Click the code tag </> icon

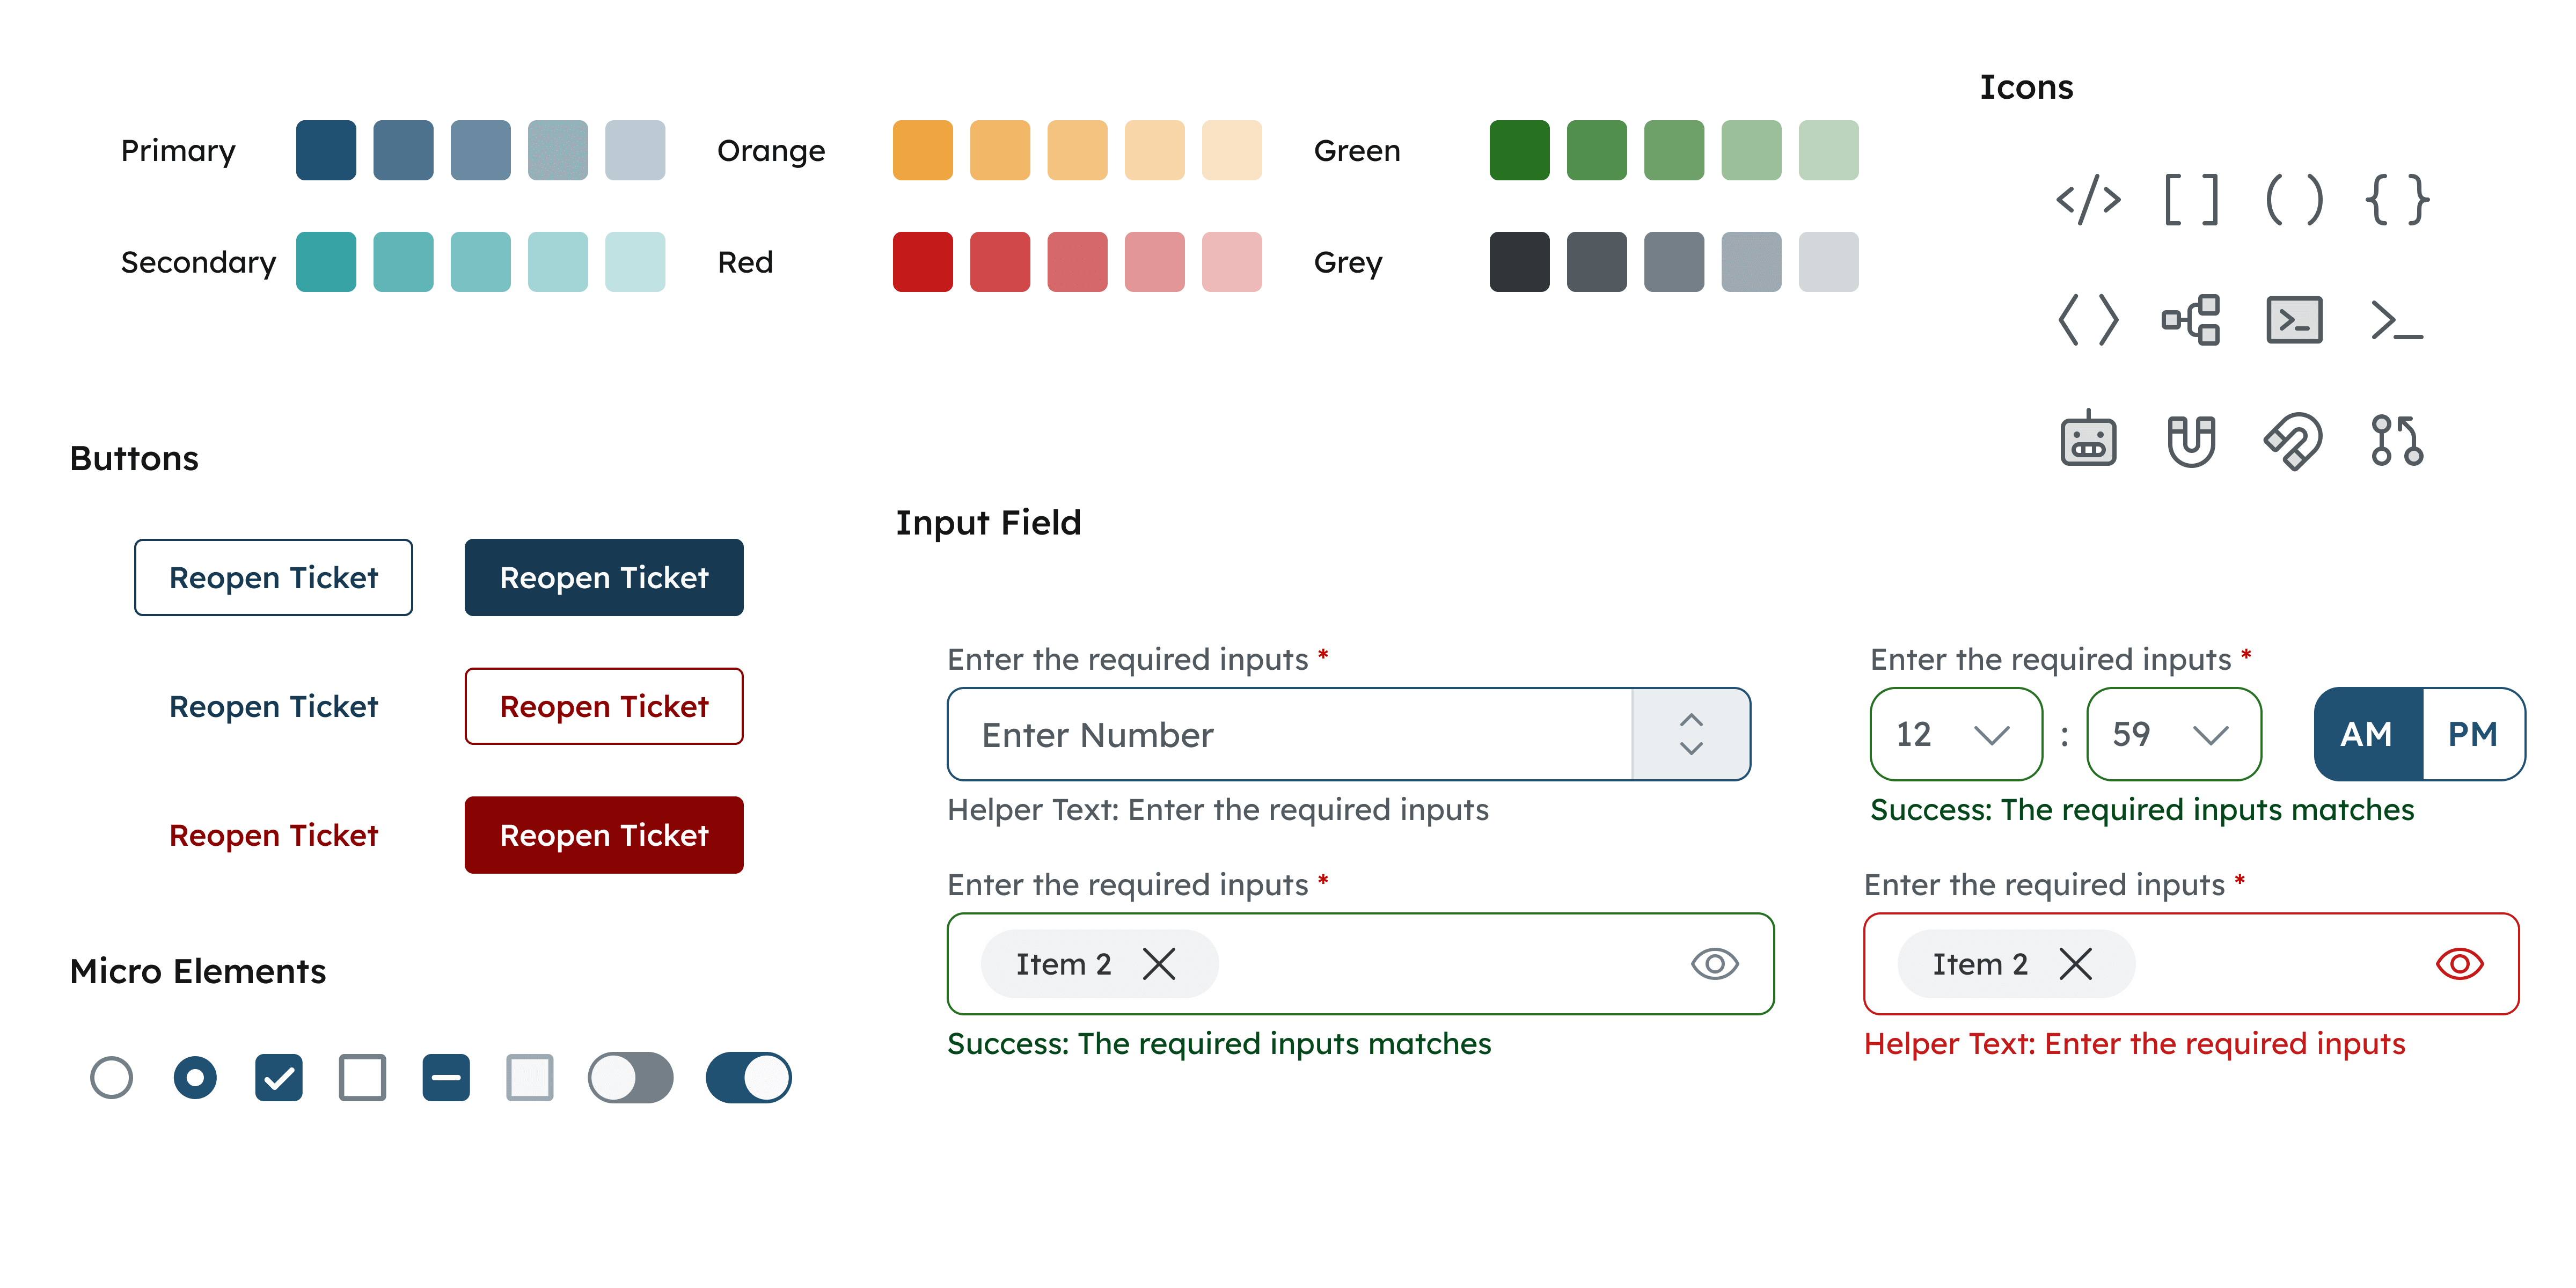click(x=2088, y=200)
